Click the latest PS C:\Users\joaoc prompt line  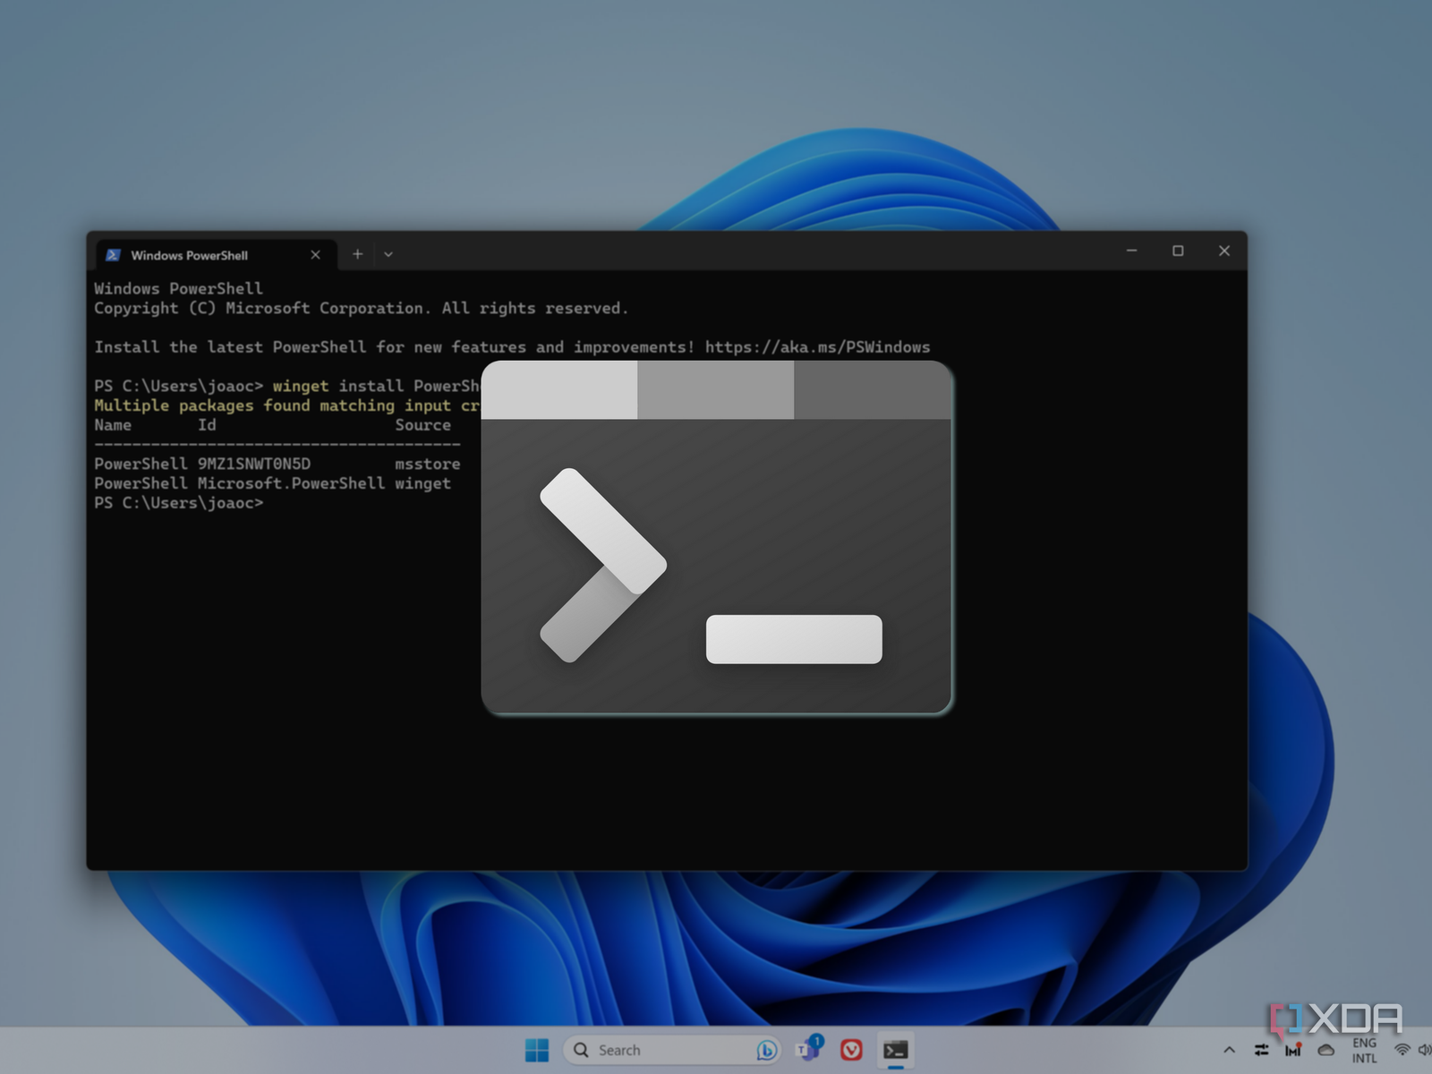(179, 503)
